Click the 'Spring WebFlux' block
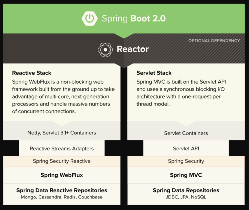 point(62,175)
